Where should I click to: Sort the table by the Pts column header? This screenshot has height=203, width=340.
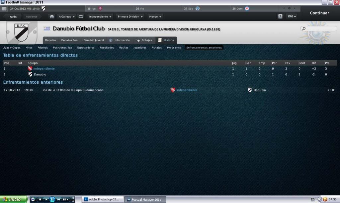(x=327, y=63)
